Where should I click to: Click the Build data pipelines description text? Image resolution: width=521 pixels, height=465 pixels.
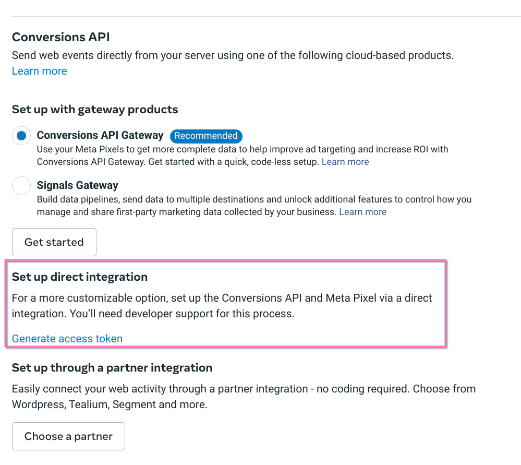254,200
